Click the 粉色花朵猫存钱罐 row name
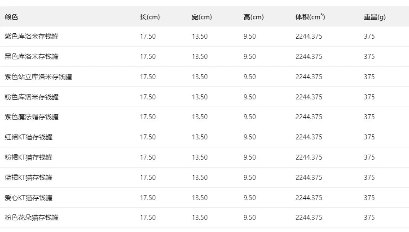 click(x=31, y=218)
